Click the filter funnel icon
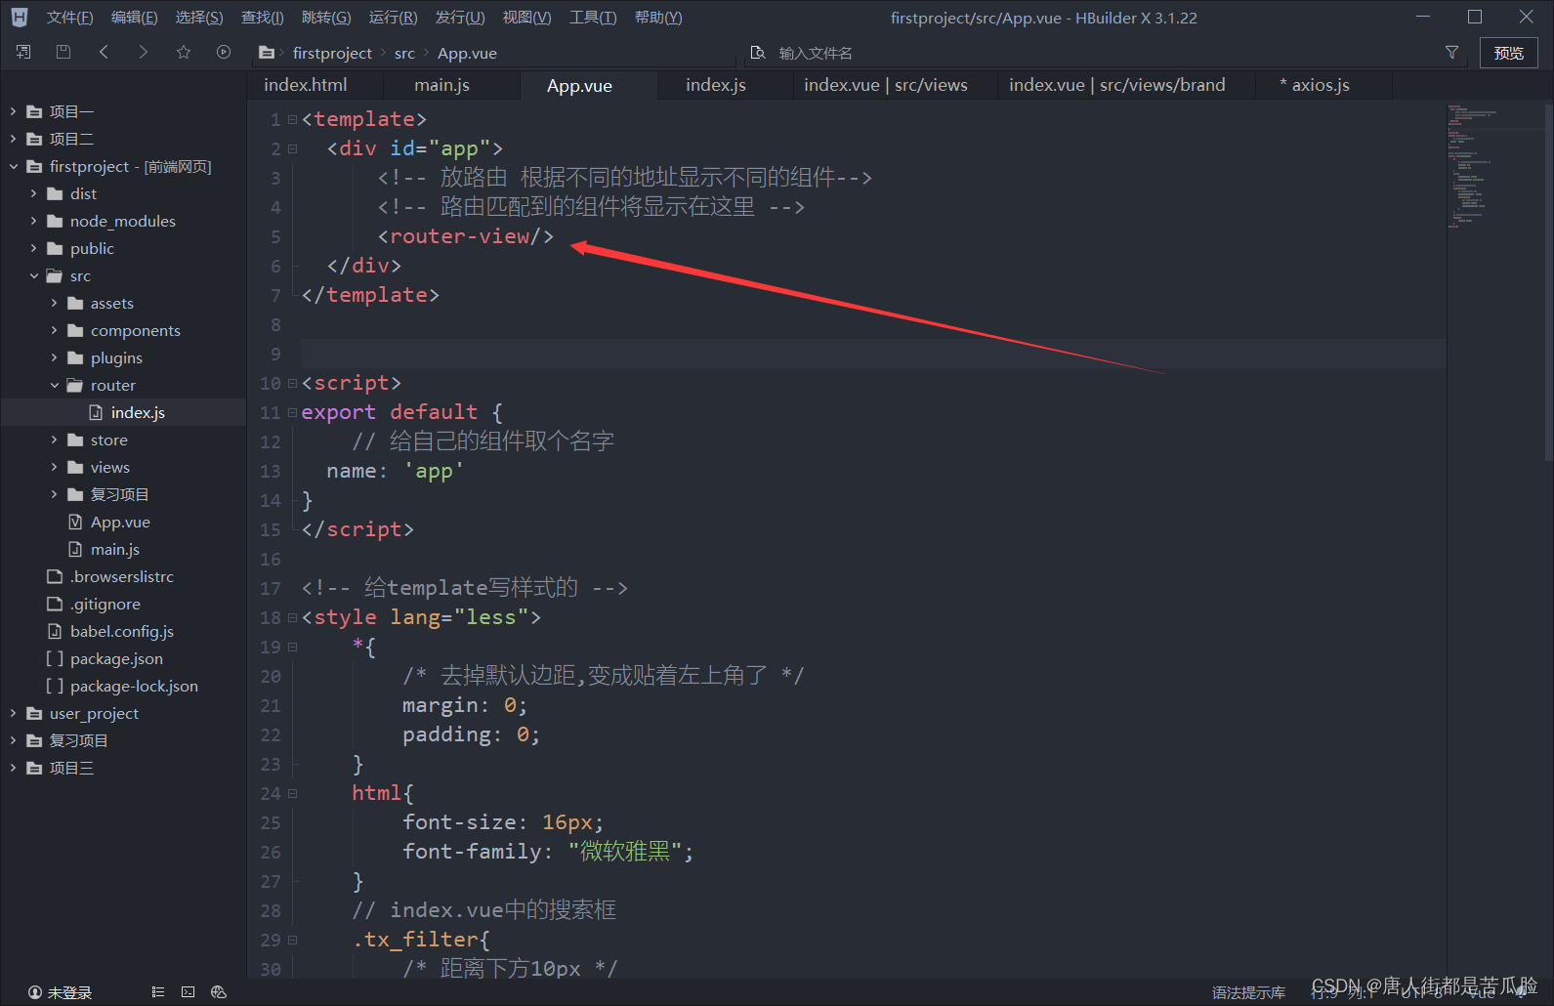Screen dimensions: 1554x1006 (x=1451, y=53)
